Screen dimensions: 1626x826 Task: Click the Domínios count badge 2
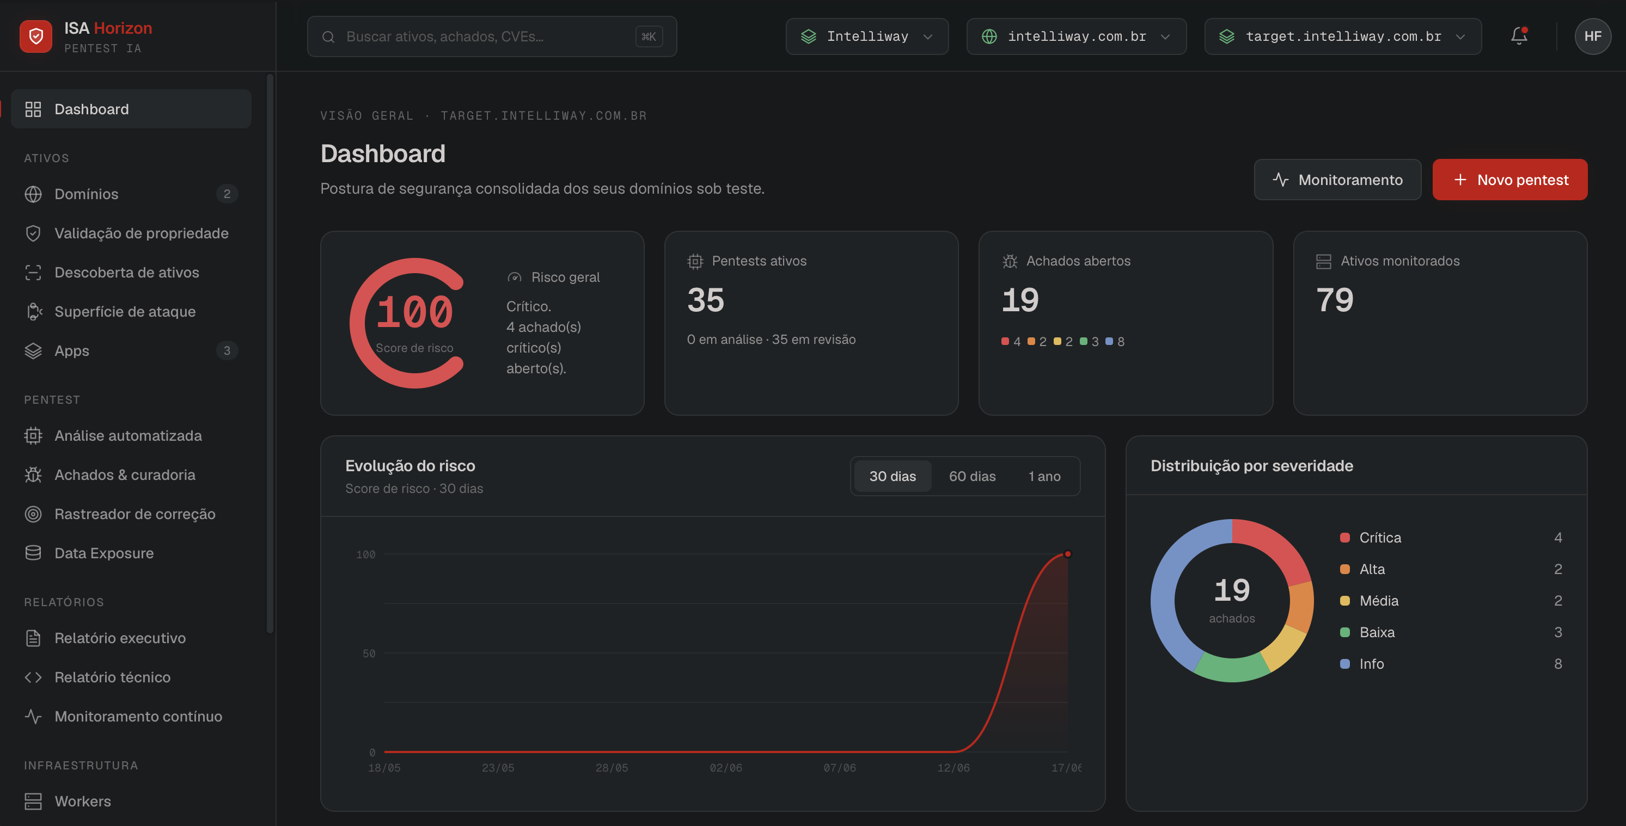pyautogui.click(x=227, y=194)
